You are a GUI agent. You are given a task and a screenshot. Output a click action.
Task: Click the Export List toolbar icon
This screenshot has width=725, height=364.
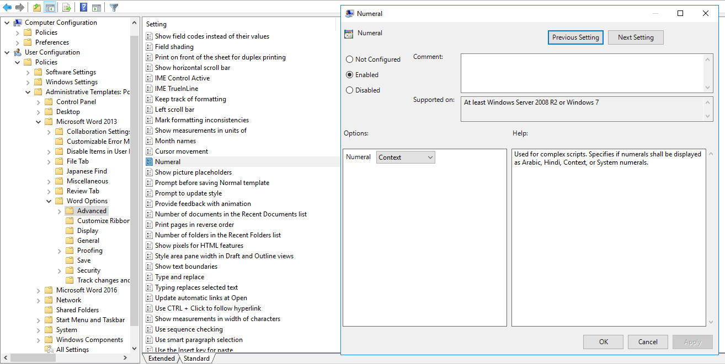point(67,7)
